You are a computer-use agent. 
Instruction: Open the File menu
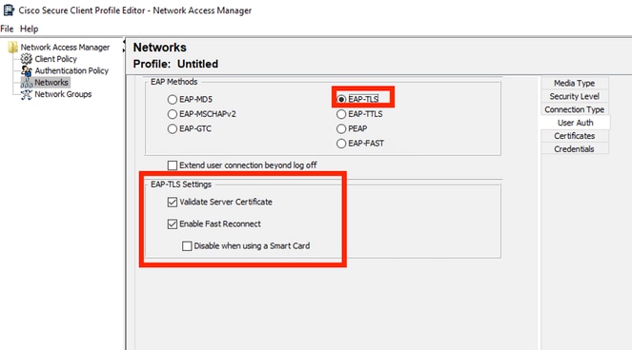[x=7, y=29]
